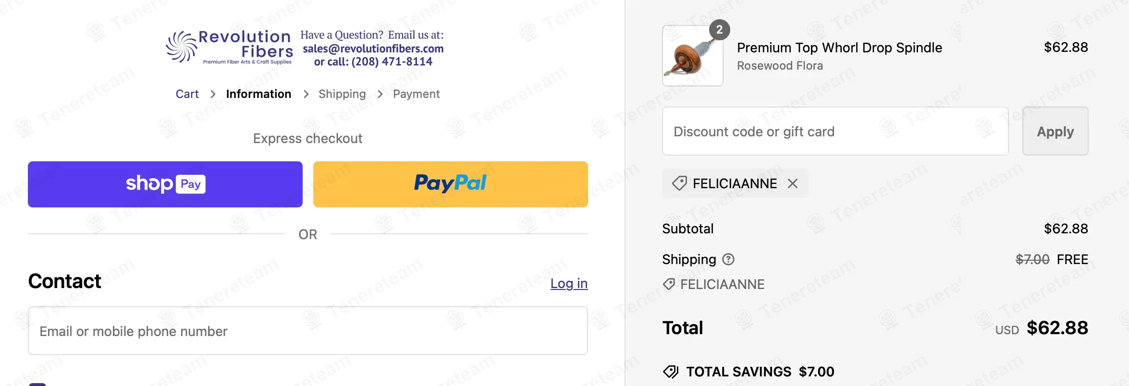Click the quantity badge on the product thumbnail
The height and width of the screenshot is (386, 1129).
point(719,30)
